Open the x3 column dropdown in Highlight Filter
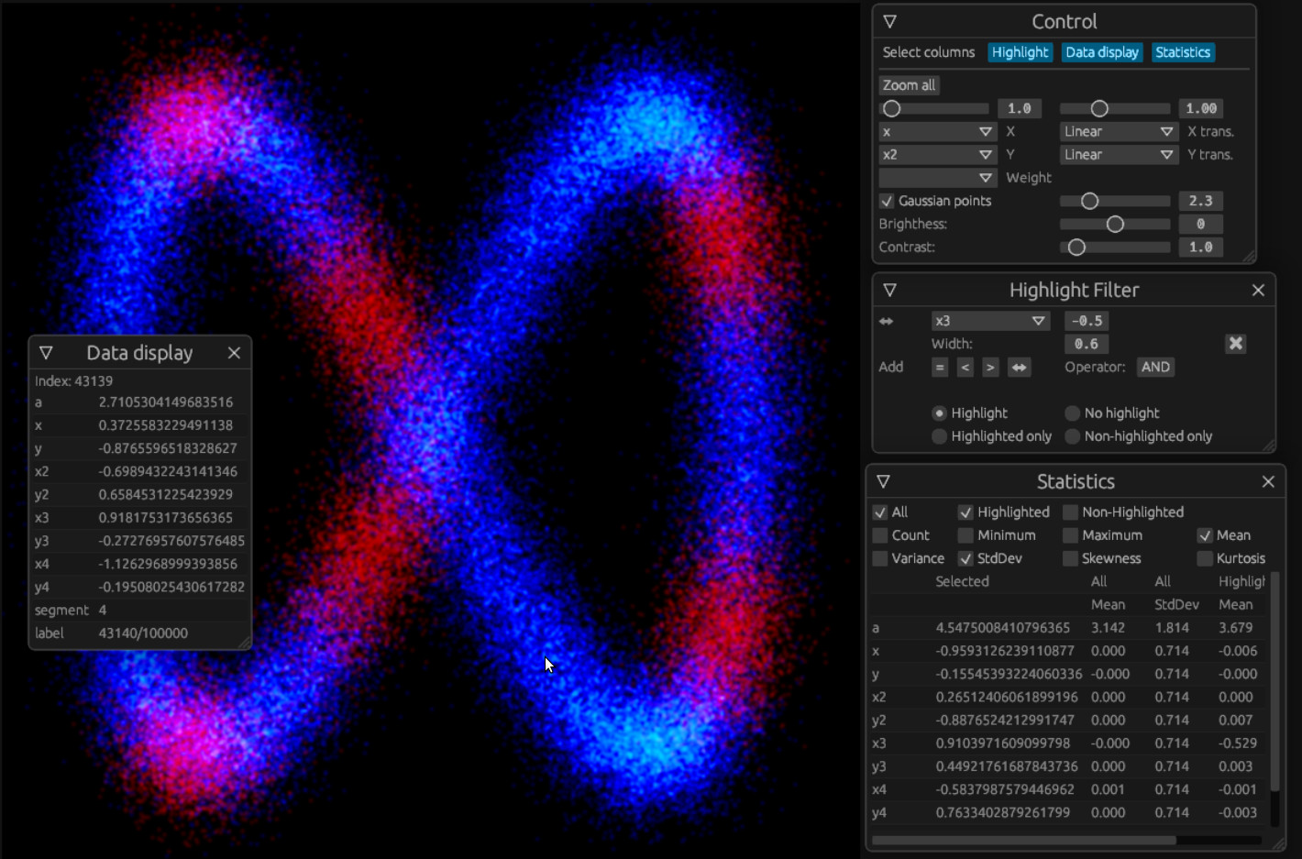1302x859 pixels. (990, 320)
